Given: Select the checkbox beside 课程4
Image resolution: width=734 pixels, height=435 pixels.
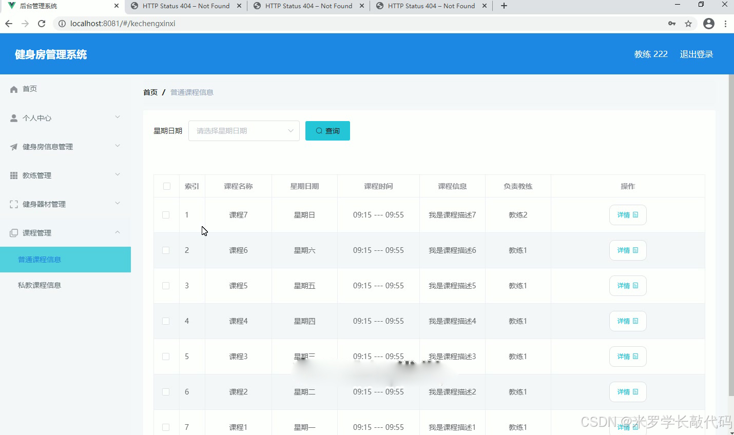Looking at the screenshot, I should 166,321.
